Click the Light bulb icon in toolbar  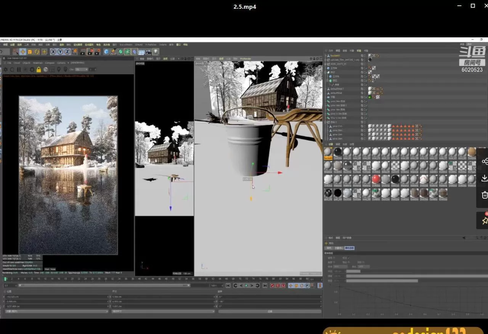tap(156, 52)
